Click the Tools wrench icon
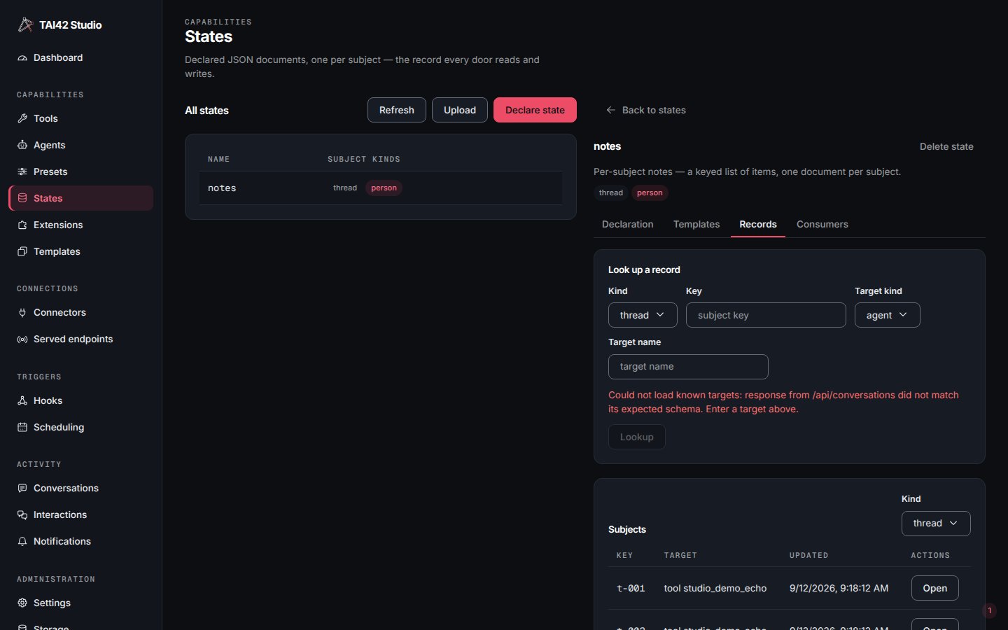The height and width of the screenshot is (630, 1008). 22,119
